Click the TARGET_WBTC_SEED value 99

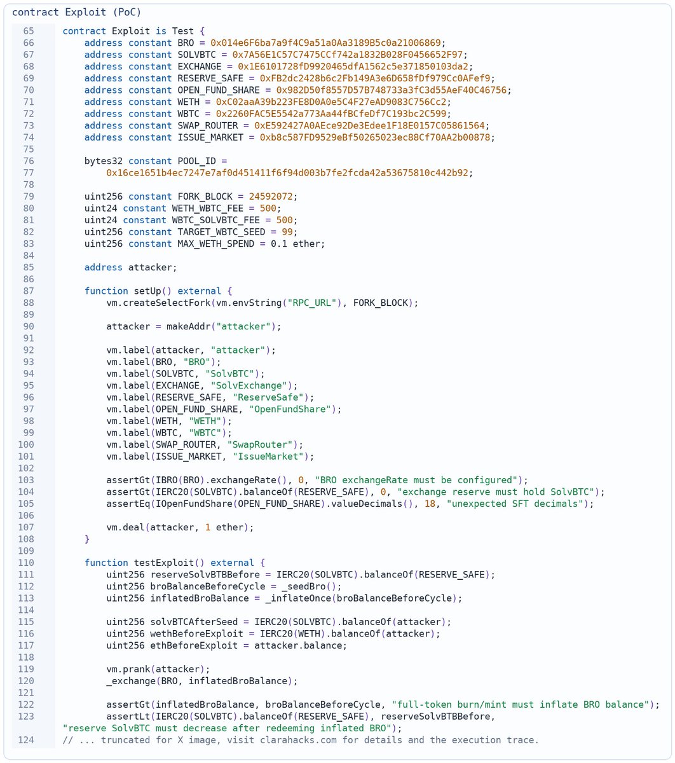tap(286, 233)
